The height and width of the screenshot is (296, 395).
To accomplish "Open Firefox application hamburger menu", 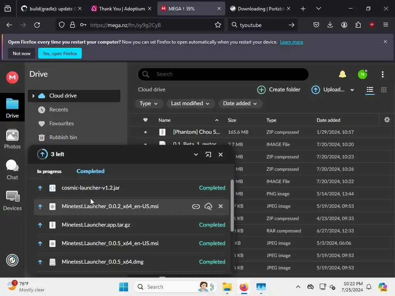I will coord(386,25).
